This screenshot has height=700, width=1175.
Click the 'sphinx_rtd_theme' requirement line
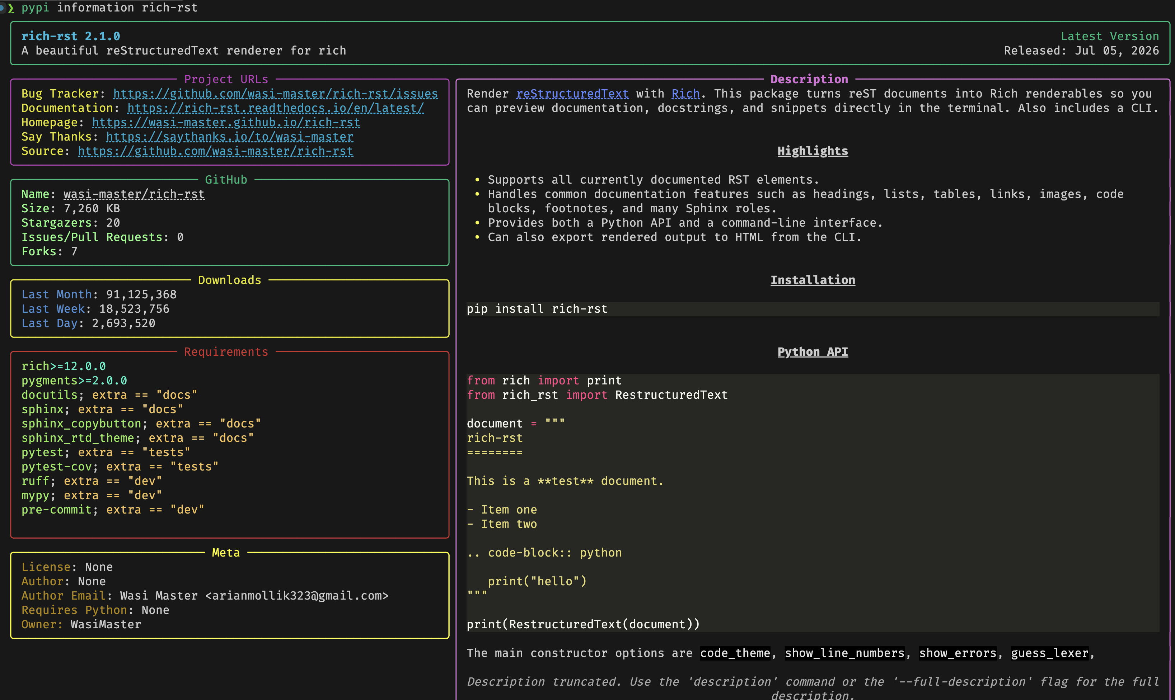(x=138, y=438)
